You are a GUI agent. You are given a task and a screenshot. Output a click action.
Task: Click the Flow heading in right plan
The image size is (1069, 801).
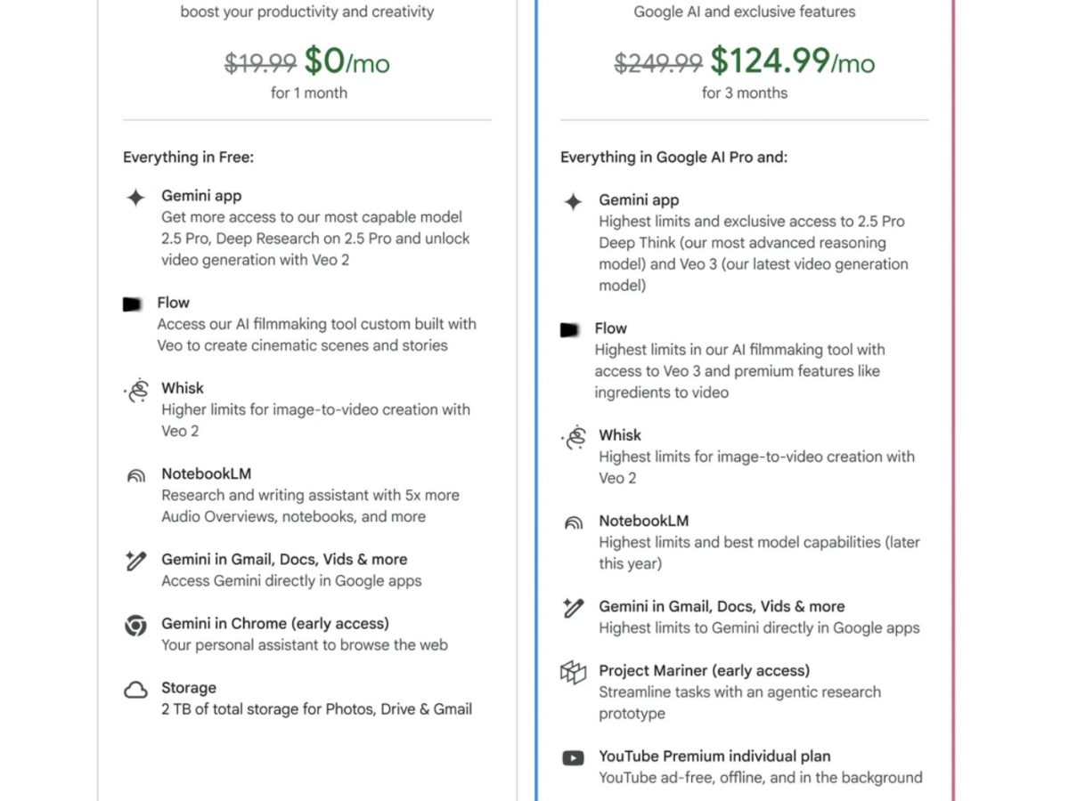pos(610,328)
